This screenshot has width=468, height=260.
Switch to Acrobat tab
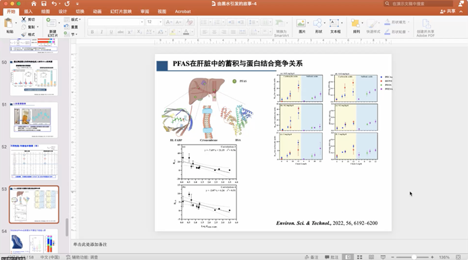click(x=182, y=11)
